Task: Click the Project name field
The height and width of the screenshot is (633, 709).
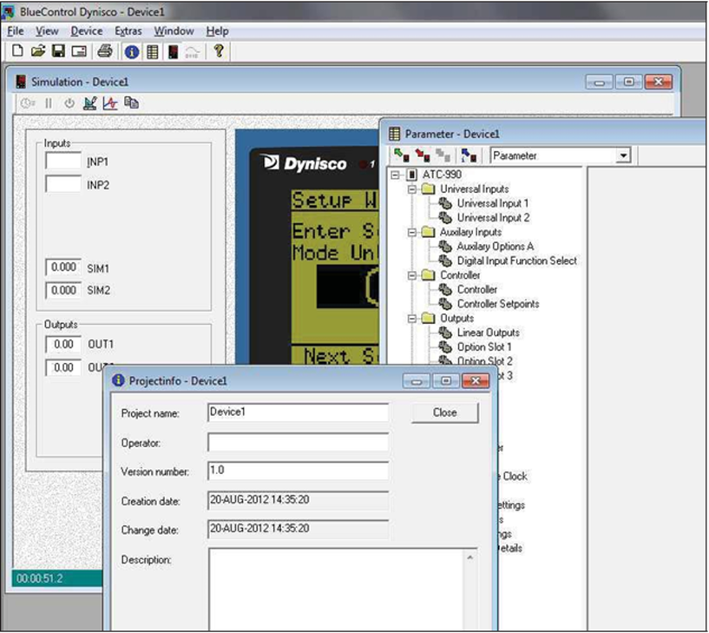Action: pyautogui.click(x=298, y=412)
